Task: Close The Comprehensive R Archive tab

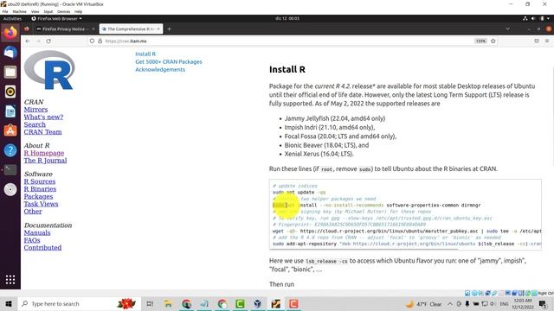Action: (158, 29)
